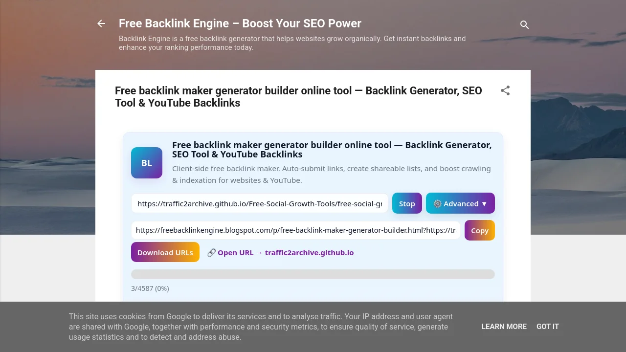Click the BL gradient logo tile
The width and height of the screenshot is (626, 352).
[x=147, y=163]
